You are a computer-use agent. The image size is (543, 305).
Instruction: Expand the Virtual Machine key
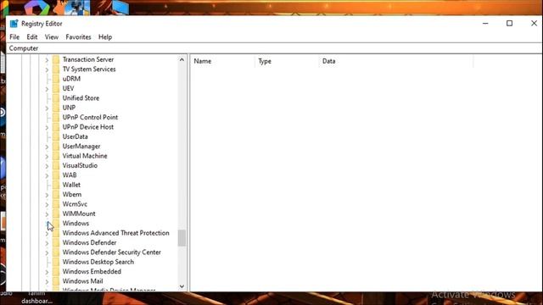point(47,156)
